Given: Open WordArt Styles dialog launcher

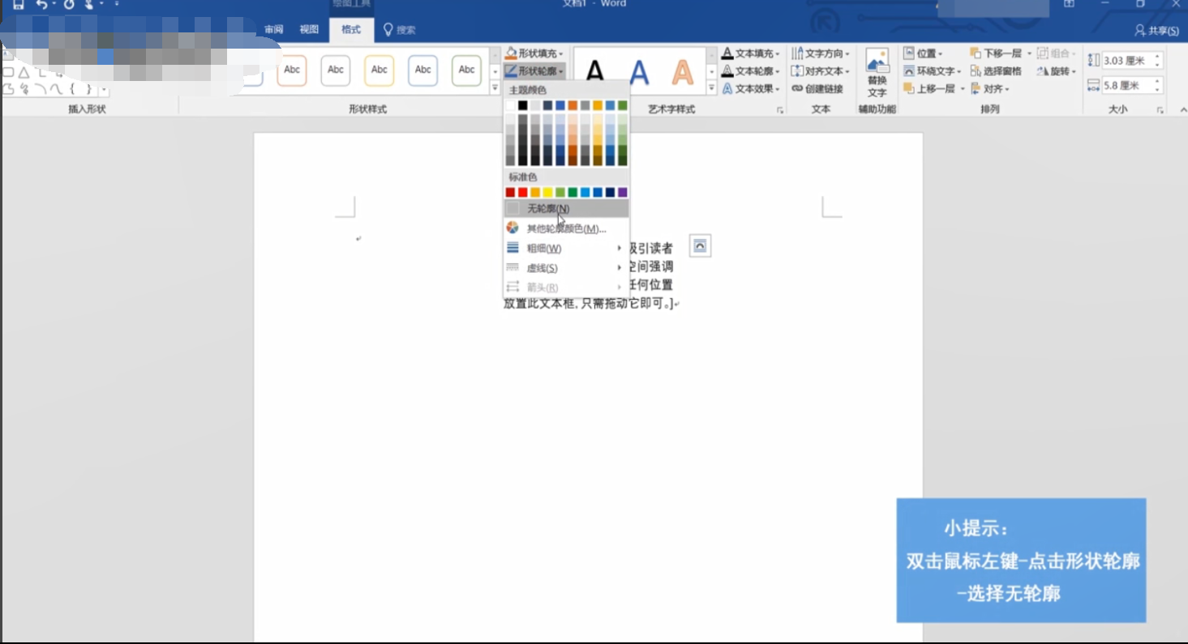Looking at the screenshot, I should click(780, 110).
